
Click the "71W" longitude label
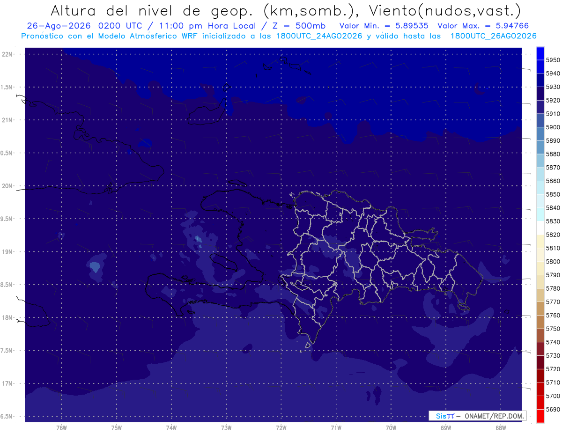point(336,428)
